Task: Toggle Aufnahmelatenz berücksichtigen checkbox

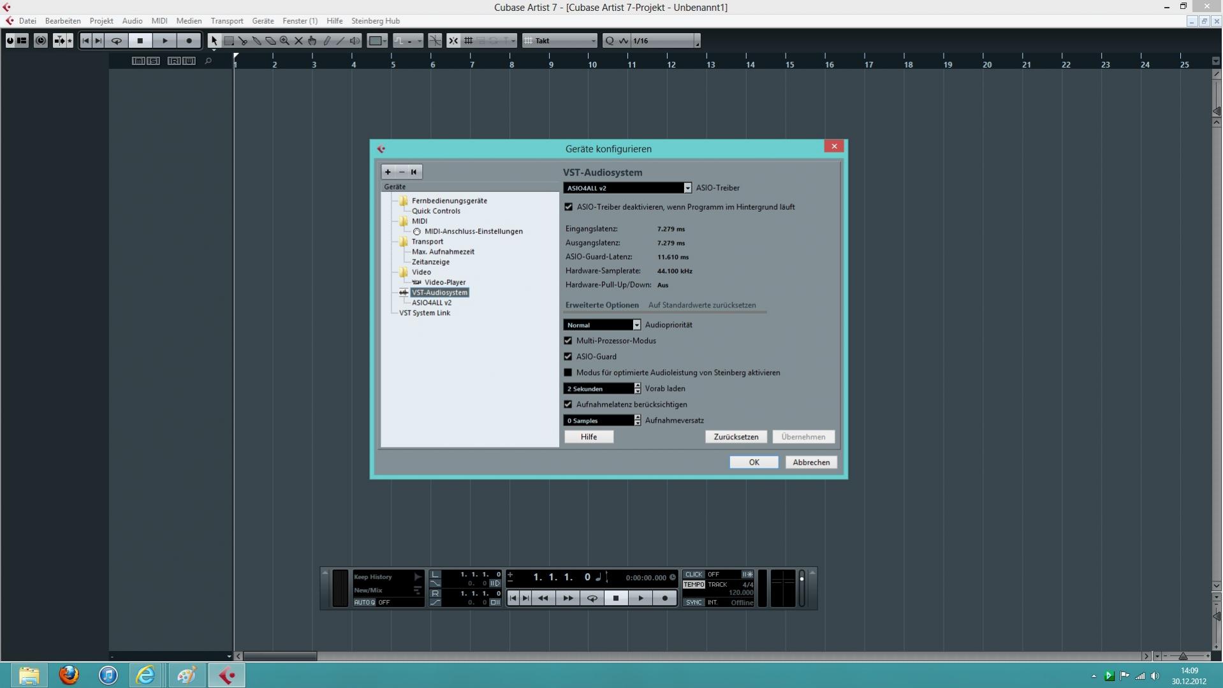Action: pos(568,405)
